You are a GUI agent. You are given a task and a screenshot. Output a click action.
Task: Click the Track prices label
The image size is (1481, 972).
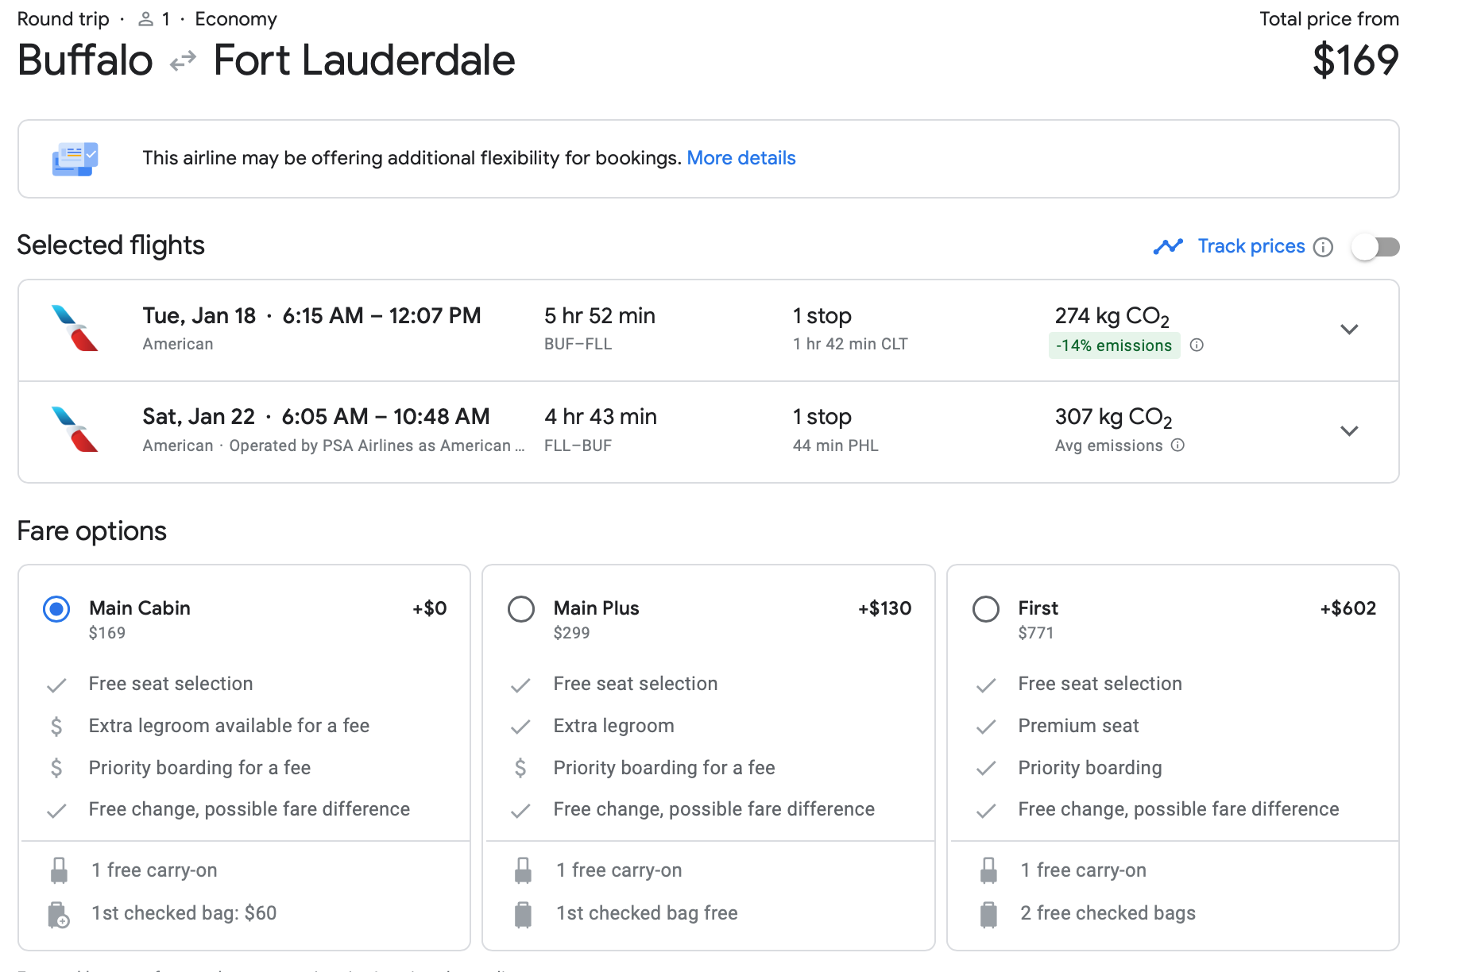1251,246
